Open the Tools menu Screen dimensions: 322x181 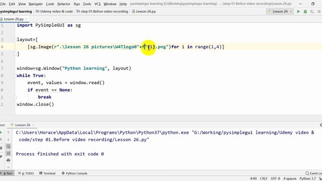[x=87, y=4]
